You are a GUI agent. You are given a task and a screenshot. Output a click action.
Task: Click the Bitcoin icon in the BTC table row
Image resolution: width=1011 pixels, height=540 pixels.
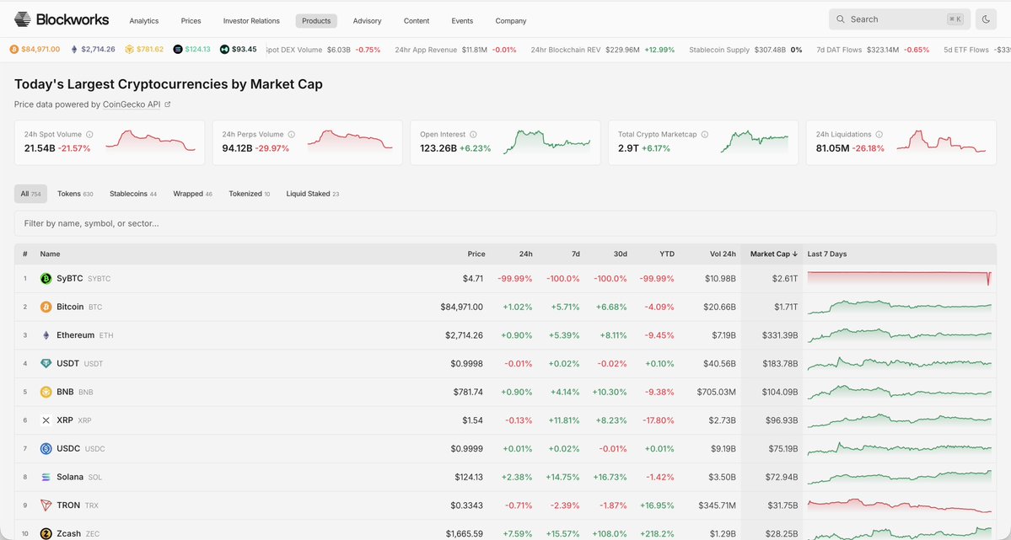tap(46, 307)
